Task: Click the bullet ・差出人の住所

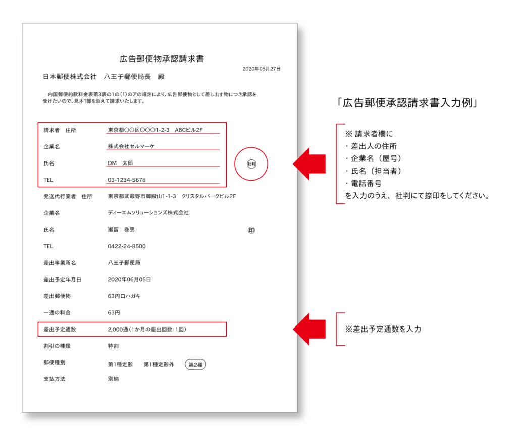Action: point(371,146)
